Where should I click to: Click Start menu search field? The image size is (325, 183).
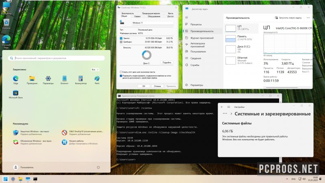(56, 58)
